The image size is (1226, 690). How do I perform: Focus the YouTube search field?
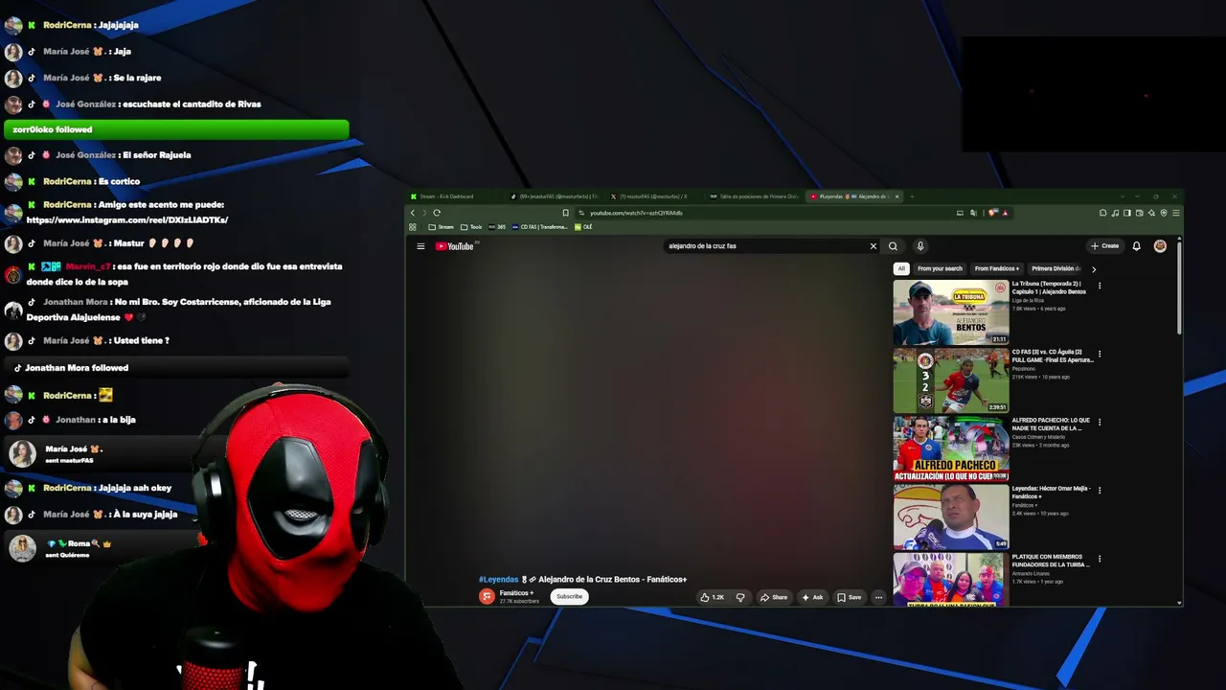coord(766,246)
